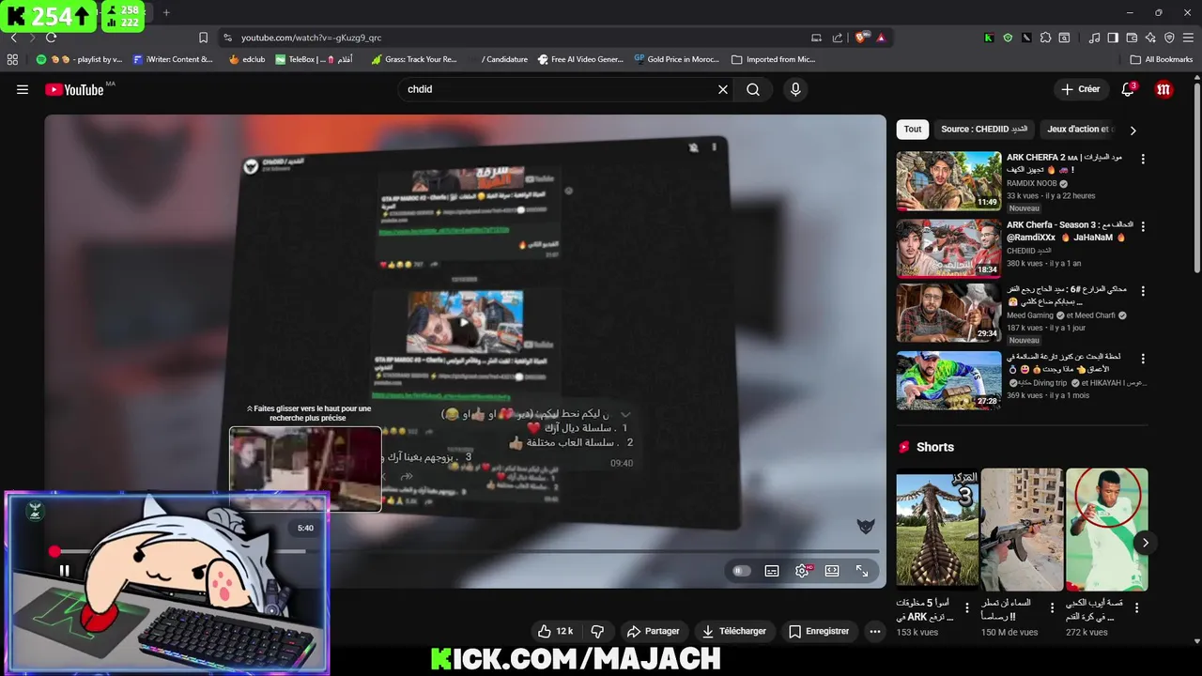
Task: Click the Télécharger button
Action: [x=734, y=631]
